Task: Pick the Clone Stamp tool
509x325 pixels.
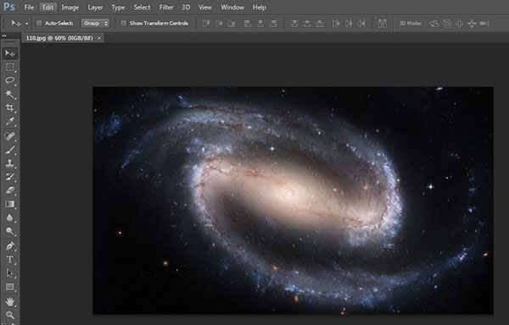Action: pos(9,163)
